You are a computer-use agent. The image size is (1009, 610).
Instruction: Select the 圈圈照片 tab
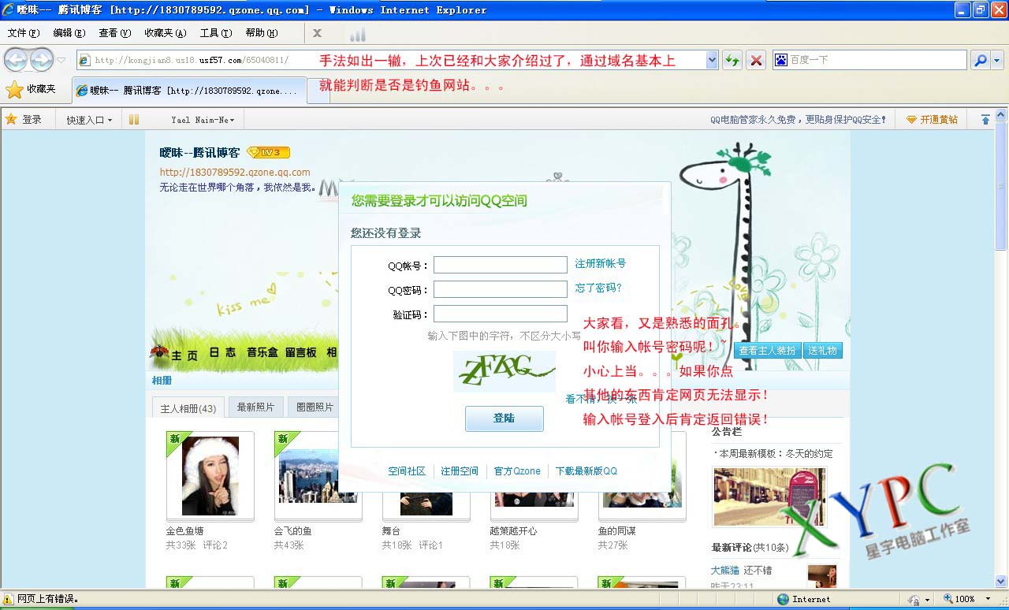point(315,407)
